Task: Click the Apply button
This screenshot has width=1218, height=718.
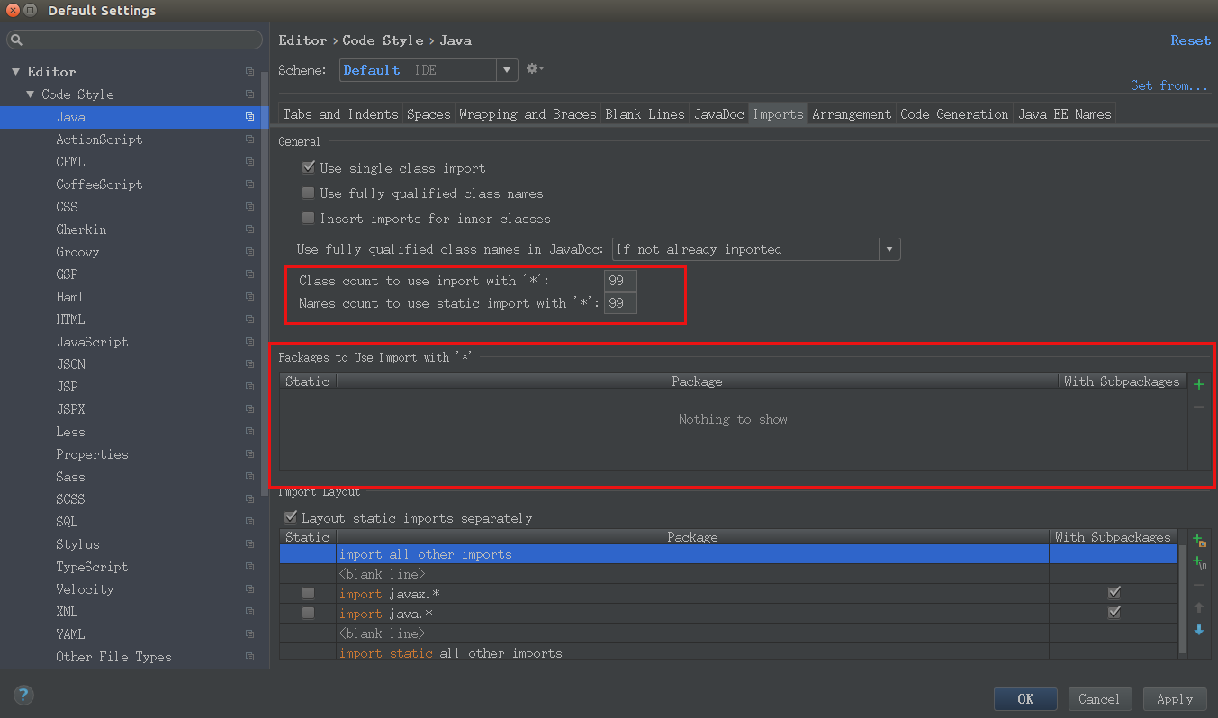Action: 1175,699
